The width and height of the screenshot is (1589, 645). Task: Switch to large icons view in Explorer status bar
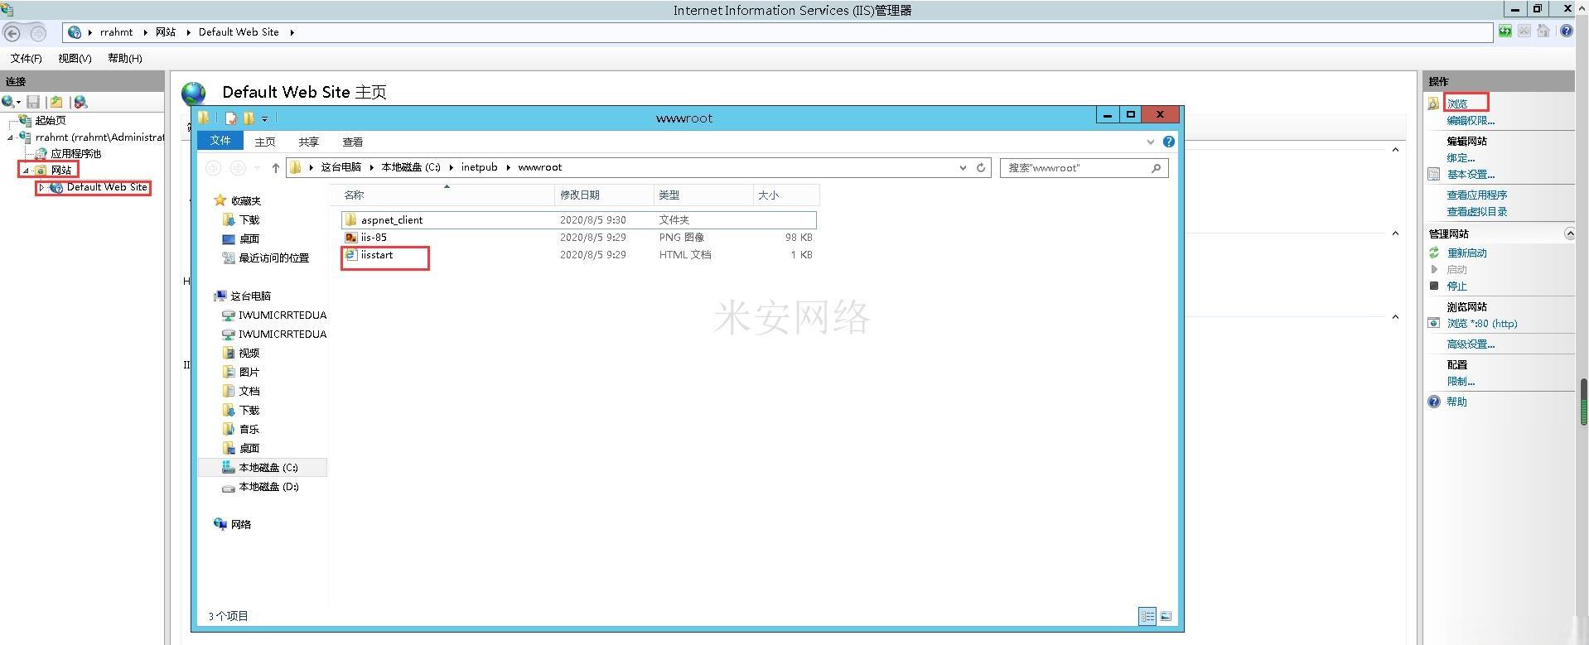[1166, 616]
